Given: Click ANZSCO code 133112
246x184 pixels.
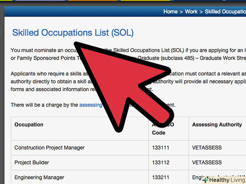Looking at the screenshot, I should point(161,162).
